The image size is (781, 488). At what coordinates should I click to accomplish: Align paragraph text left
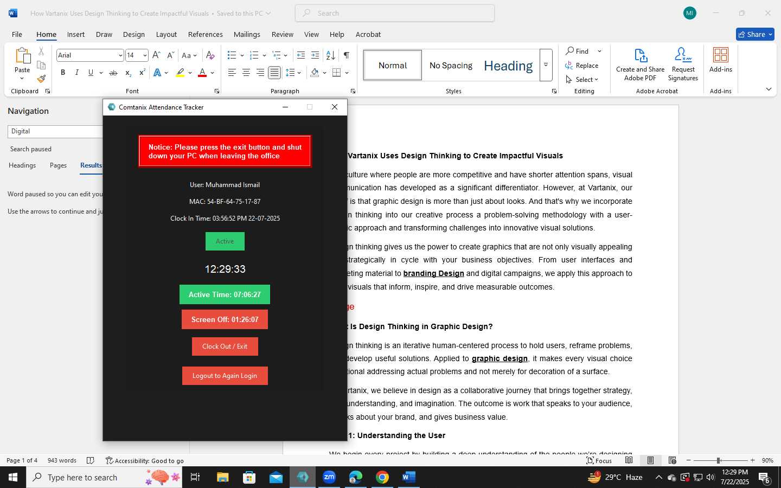point(232,73)
